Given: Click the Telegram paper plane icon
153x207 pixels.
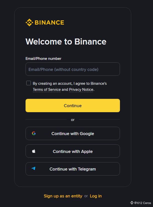Looking at the screenshot, I should [34, 169].
